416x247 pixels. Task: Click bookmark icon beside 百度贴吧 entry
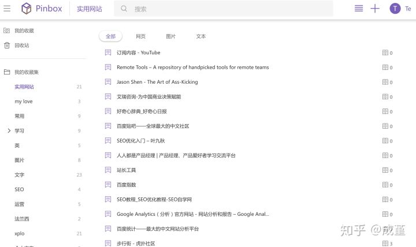click(x=108, y=126)
